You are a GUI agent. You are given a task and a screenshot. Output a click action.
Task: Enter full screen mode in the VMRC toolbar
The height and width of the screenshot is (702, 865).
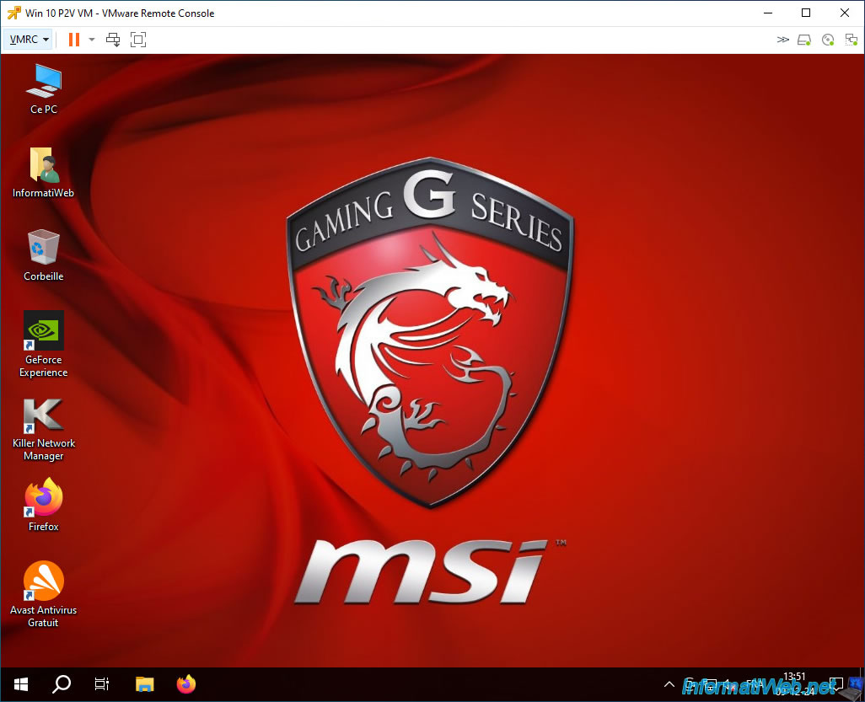pyautogui.click(x=138, y=39)
